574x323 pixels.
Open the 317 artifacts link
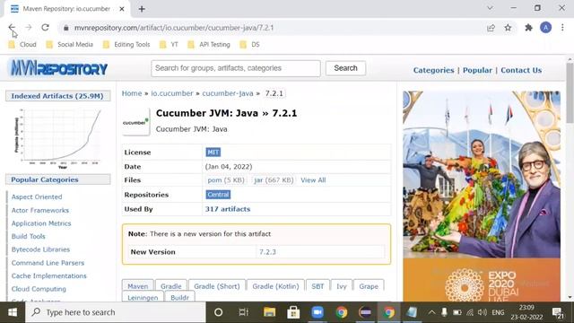pyautogui.click(x=228, y=209)
